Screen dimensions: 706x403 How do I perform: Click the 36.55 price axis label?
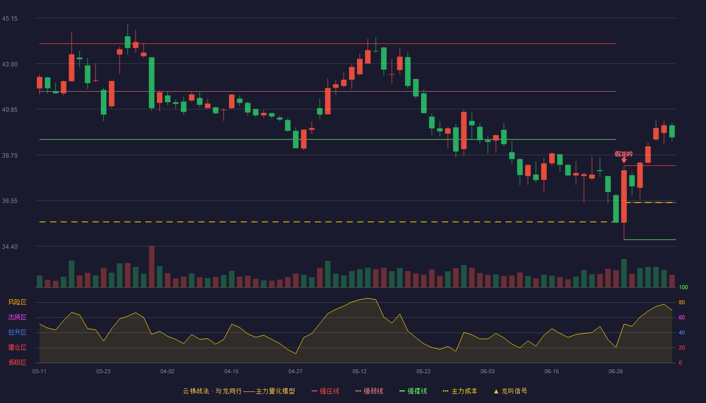(x=10, y=201)
